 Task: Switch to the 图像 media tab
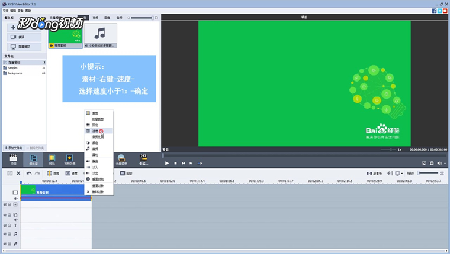(107, 18)
